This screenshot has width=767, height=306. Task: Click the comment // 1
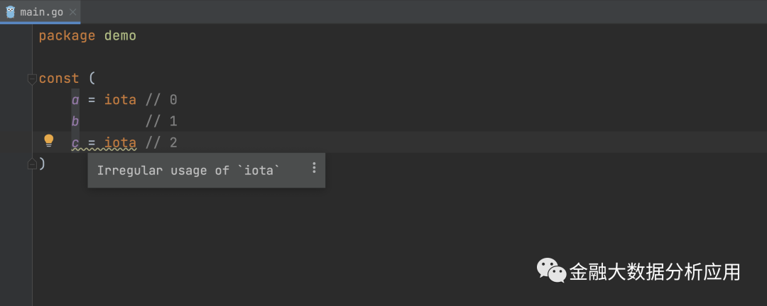click(x=161, y=121)
